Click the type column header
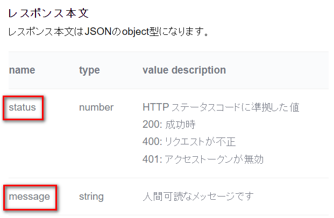The height and width of the screenshot is (218, 334). pyautogui.click(x=89, y=70)
